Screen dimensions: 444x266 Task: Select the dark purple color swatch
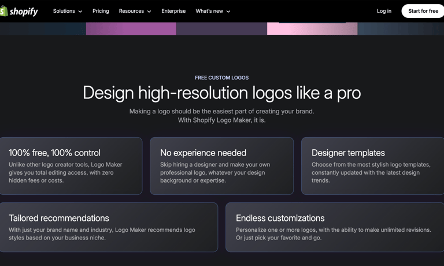coord(222,29)
